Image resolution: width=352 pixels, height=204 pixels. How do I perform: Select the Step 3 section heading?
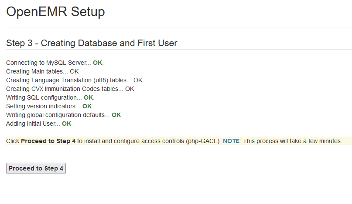92,43
